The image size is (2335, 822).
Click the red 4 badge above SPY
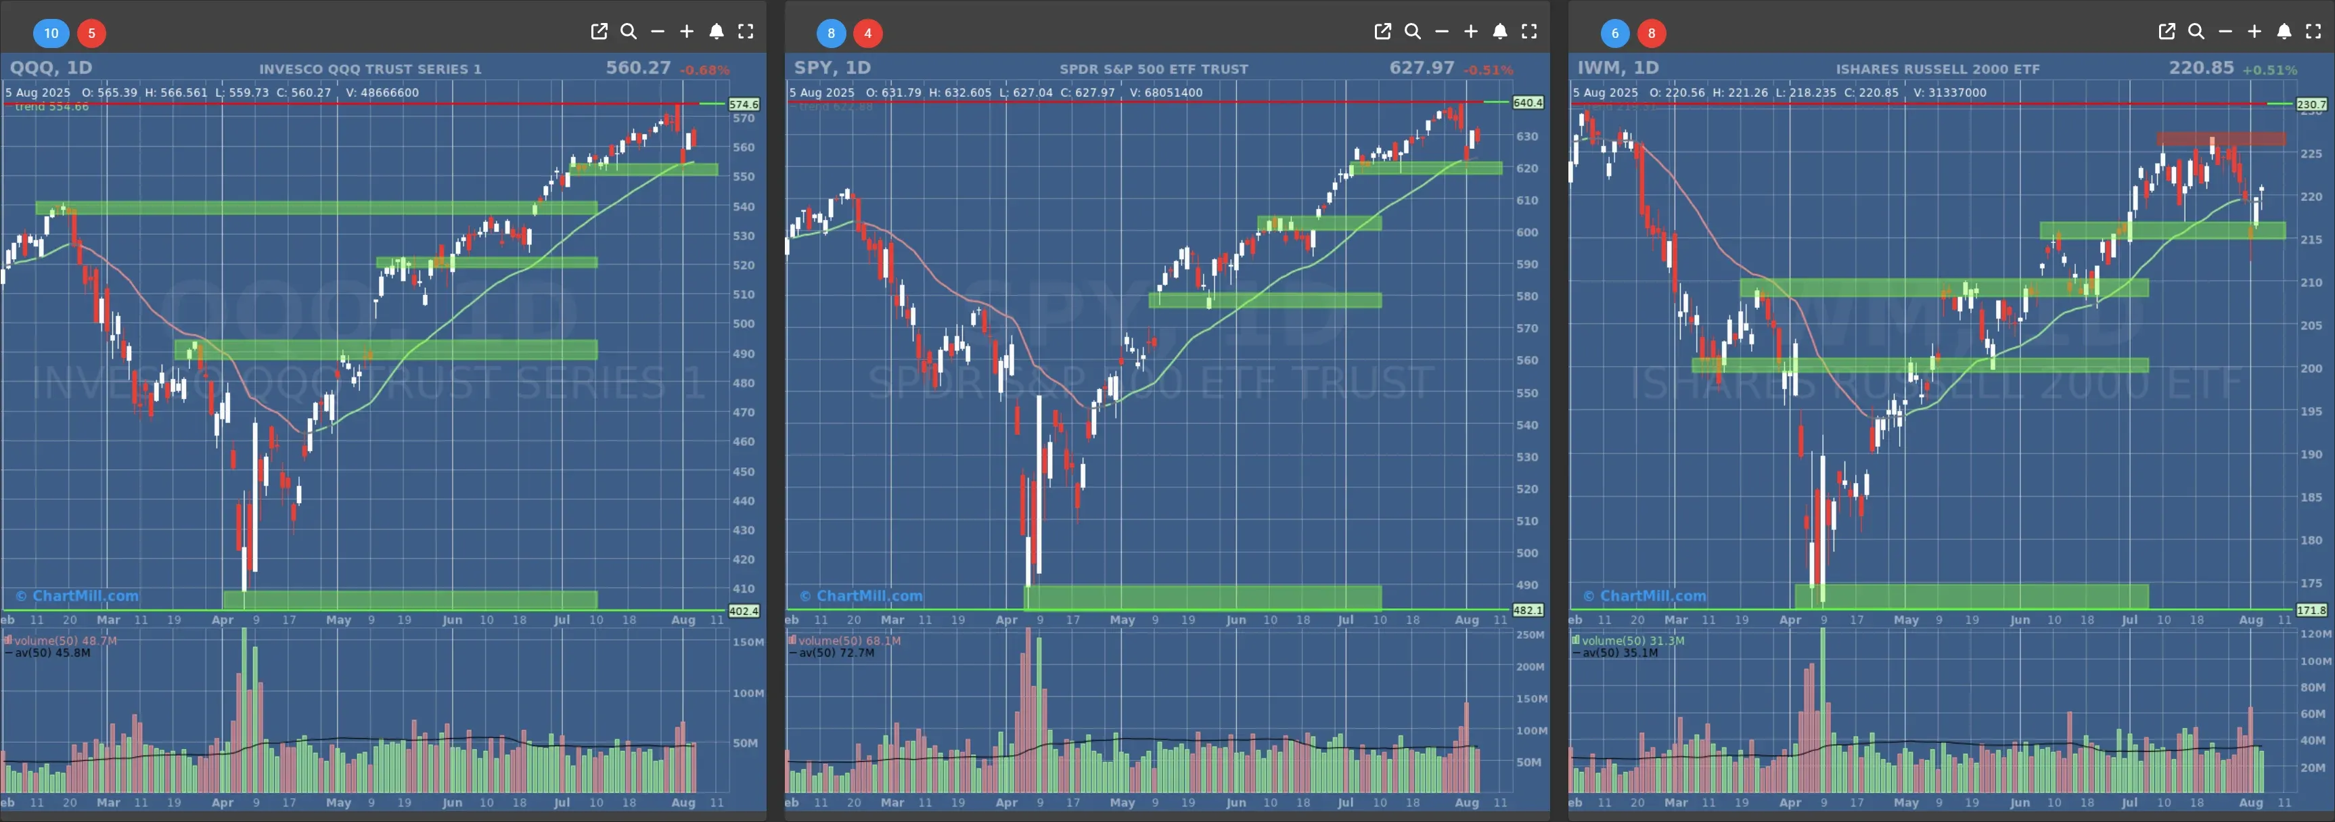pos(867,34)
